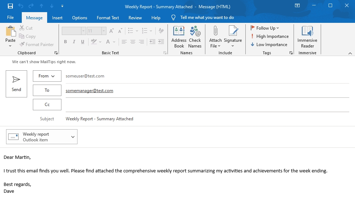The height and width of the screenshot is (222, 355).
Task: Click the ribbon display options icon
Action: coord(297,6)
